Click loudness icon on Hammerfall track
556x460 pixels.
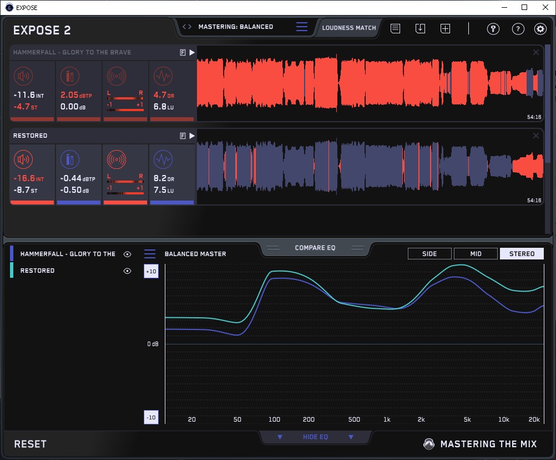coord(23,76)
